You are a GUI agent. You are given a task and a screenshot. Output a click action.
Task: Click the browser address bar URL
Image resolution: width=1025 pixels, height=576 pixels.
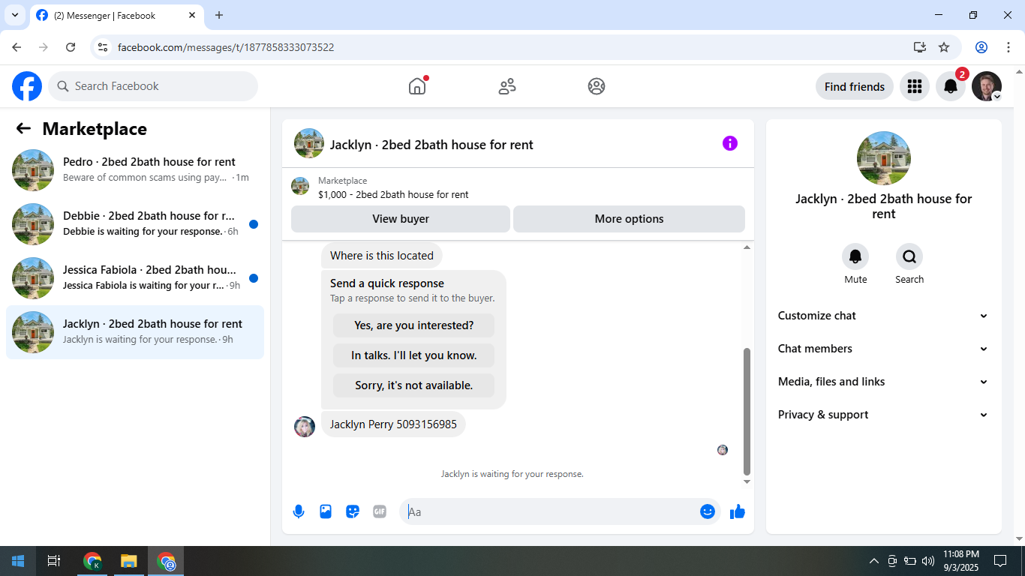click(x=226, y=47)
